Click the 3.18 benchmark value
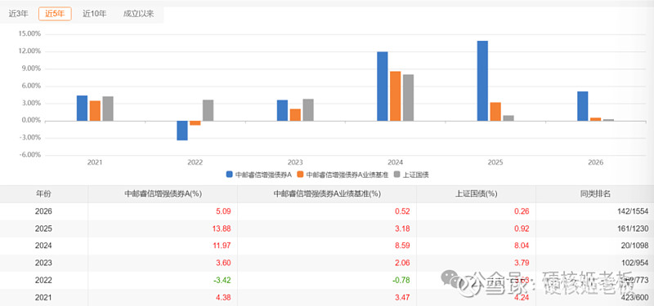 pyautogui.click(x=402, y=228)
